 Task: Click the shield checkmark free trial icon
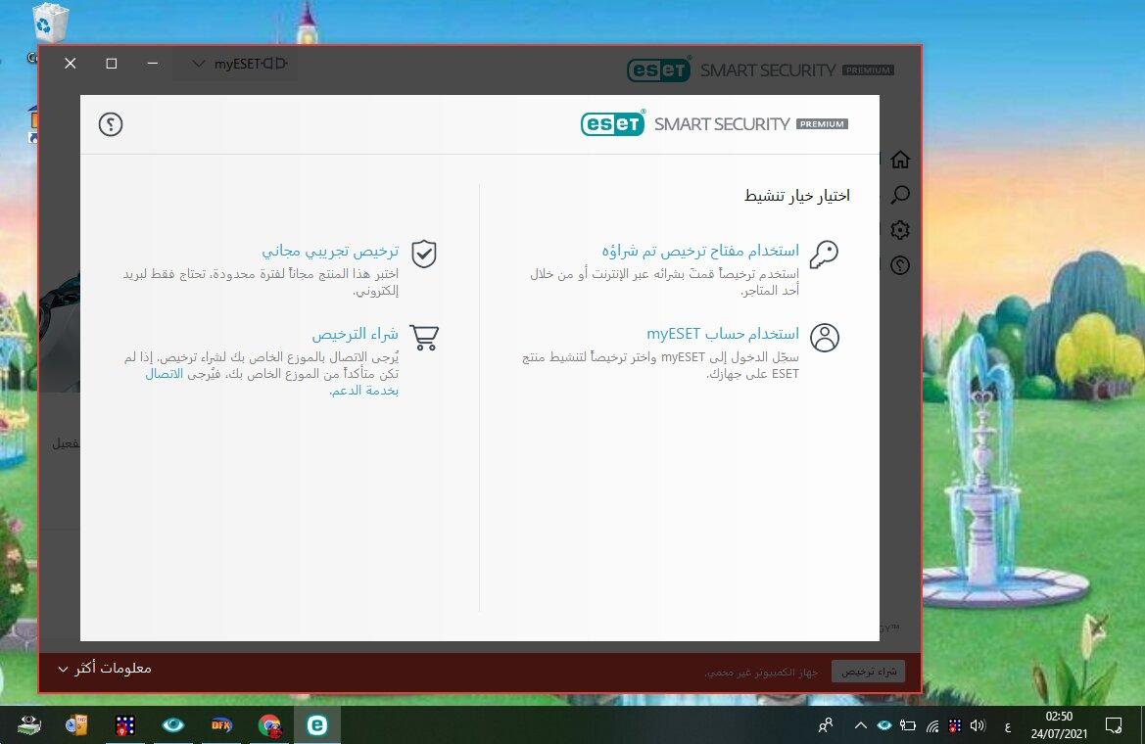[423, 255]
